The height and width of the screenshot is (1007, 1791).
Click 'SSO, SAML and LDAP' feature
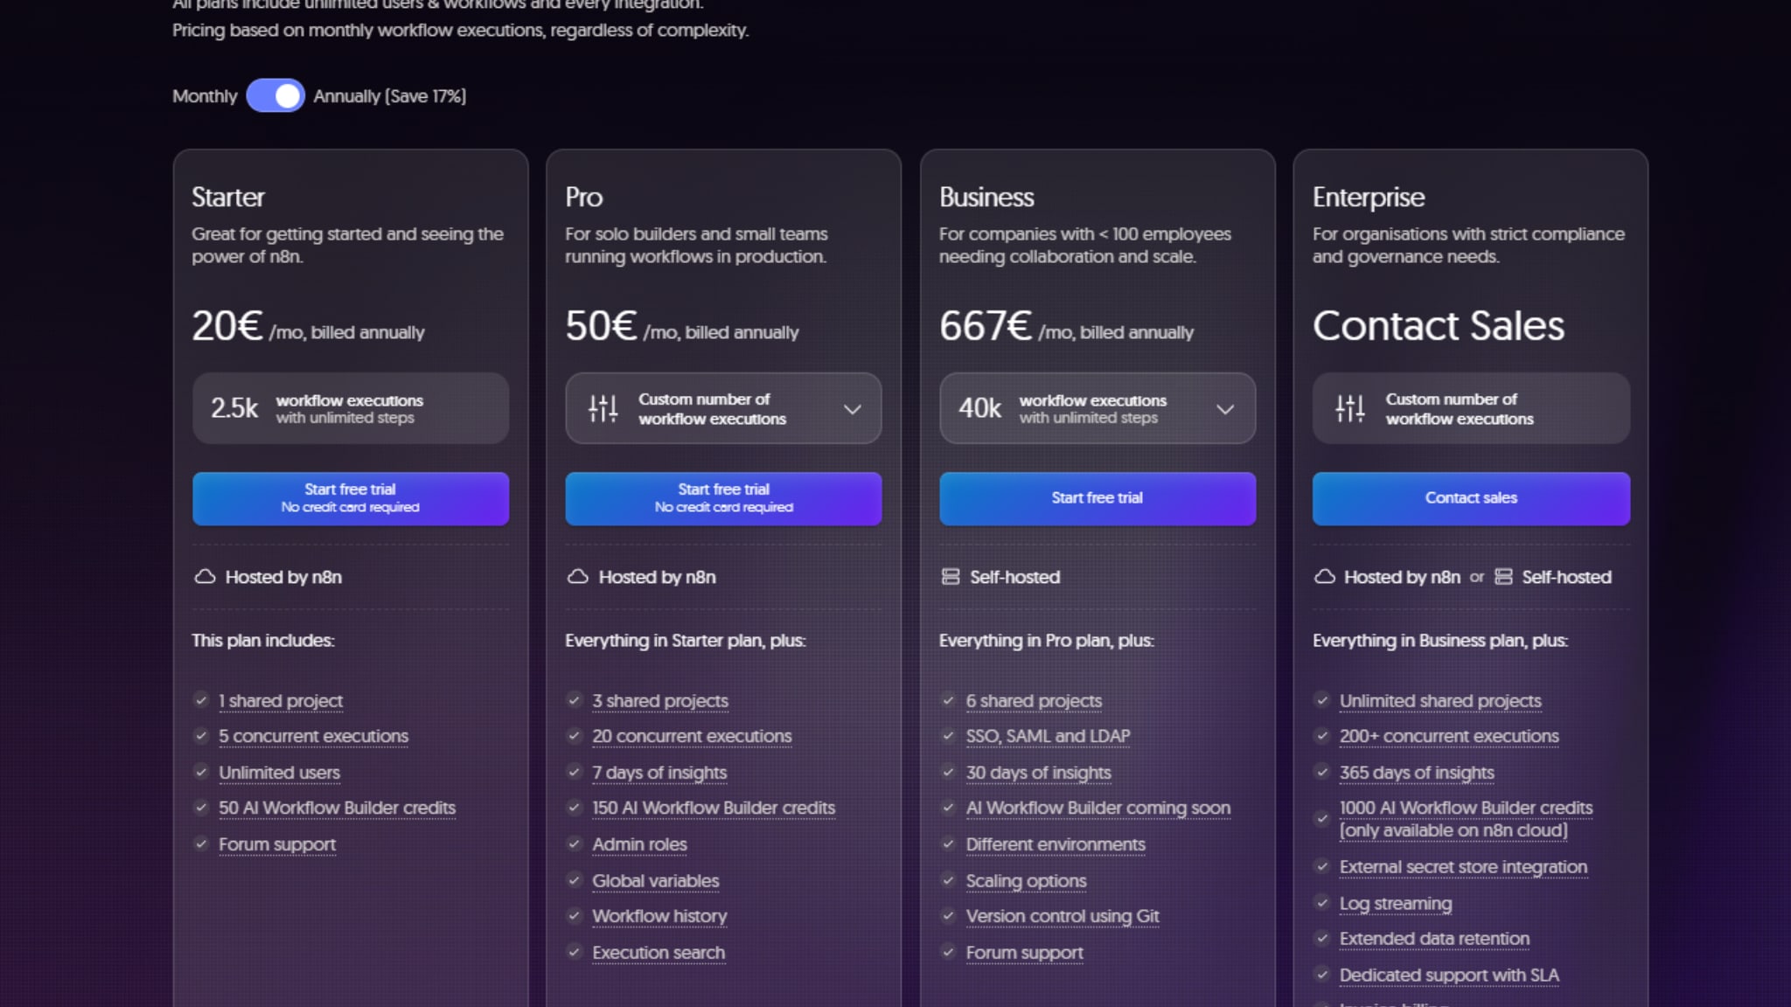click(x=1048, y=737)
